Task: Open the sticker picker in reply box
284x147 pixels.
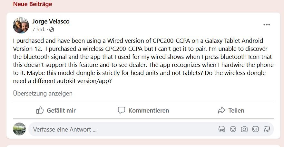Action: point(267,129)
